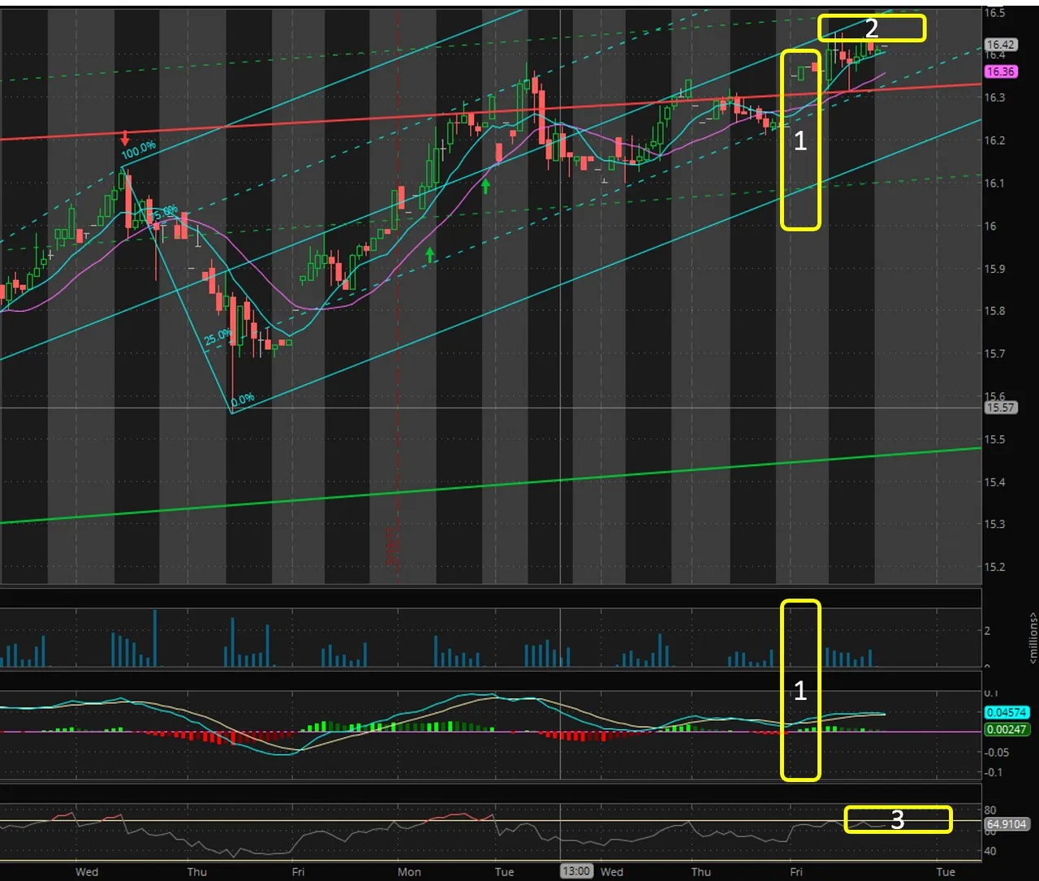Click the 16.2 price axis label
The height and width of the screenshot is (881, 1039).
point(994,140)
